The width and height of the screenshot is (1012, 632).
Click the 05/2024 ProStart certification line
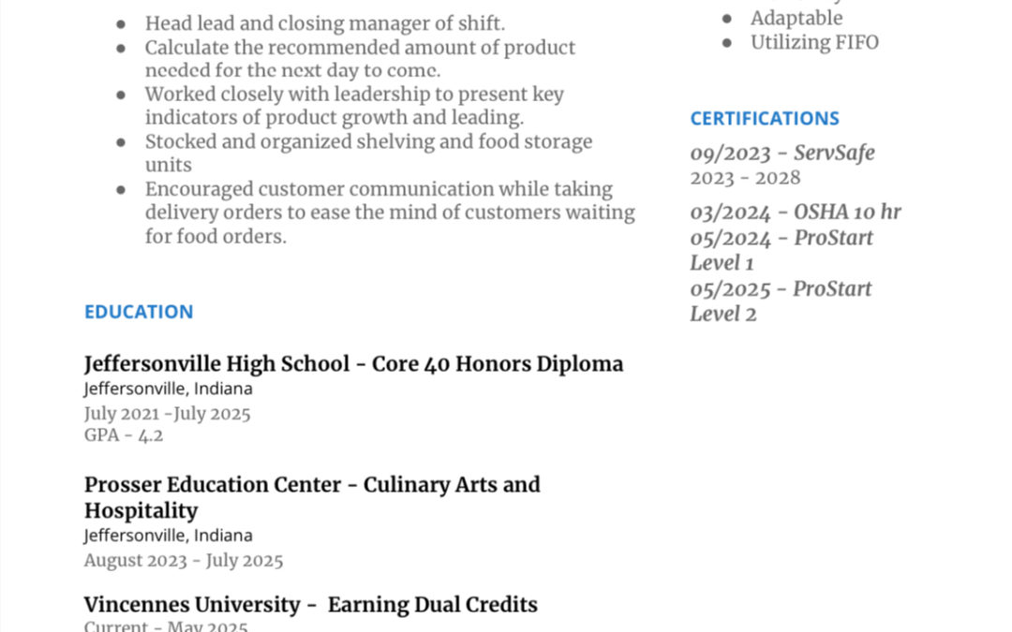pos(781,238)
